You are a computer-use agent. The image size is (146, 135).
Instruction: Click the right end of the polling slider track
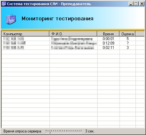point(81,132)
